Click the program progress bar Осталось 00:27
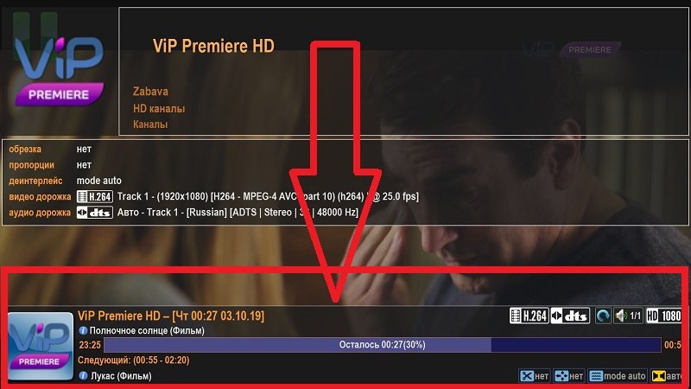The height and width of the screenshot is (389, 691). click(382, 344)
